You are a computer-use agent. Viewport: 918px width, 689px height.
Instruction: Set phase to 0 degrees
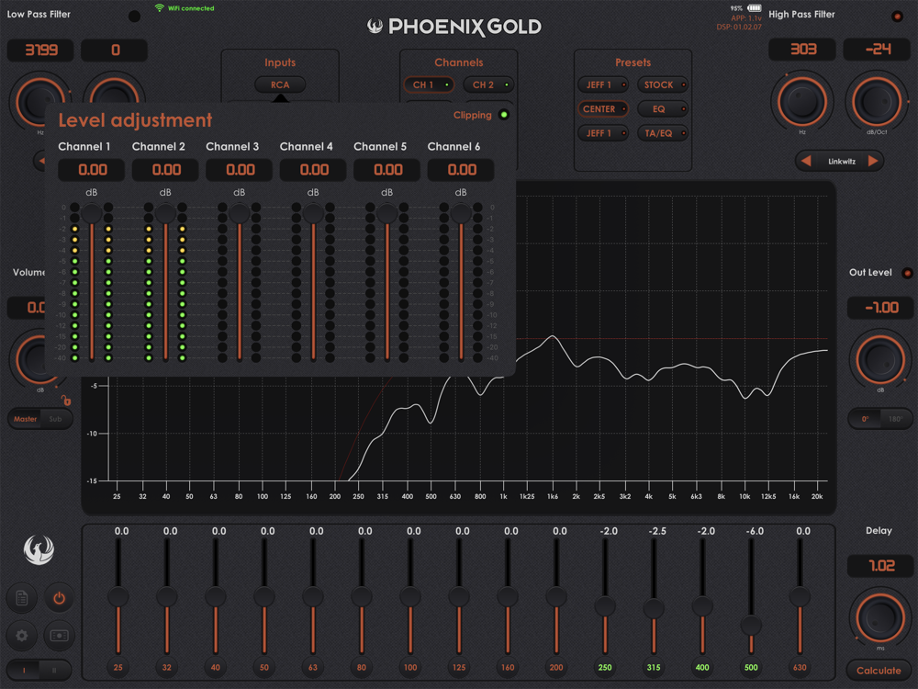click(865, 418)
